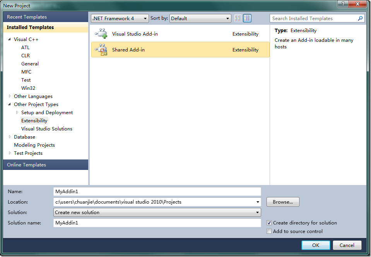The height and width of the screenshot is (257, 371).
Task: Select the Installed Templates section
Action: coord(46,27)
